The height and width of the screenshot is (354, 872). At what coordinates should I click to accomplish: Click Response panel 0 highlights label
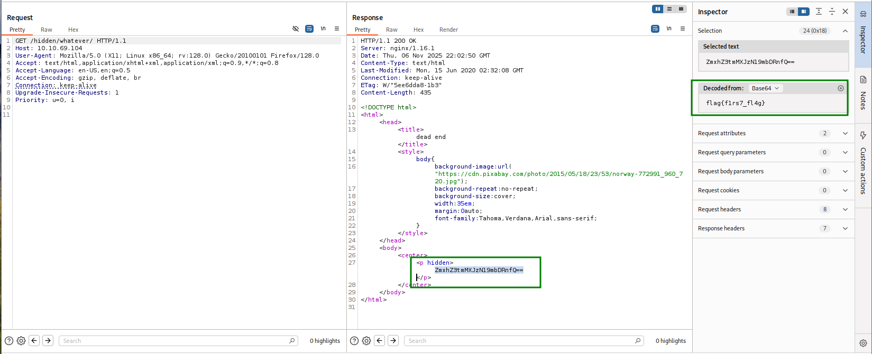671,341
